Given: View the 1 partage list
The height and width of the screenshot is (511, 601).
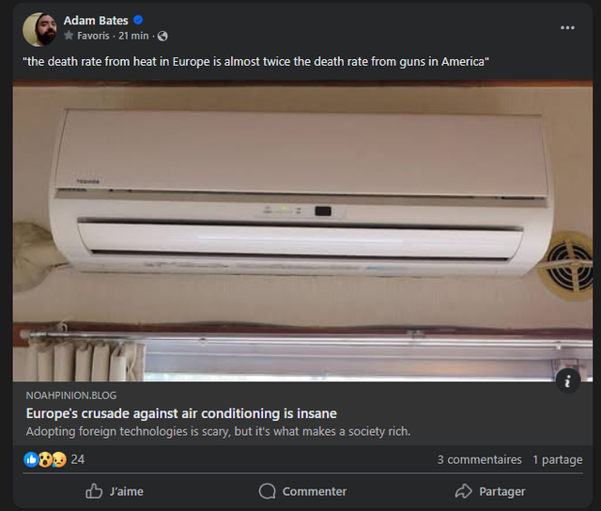Looking at the screenshot, I should 558,459.
